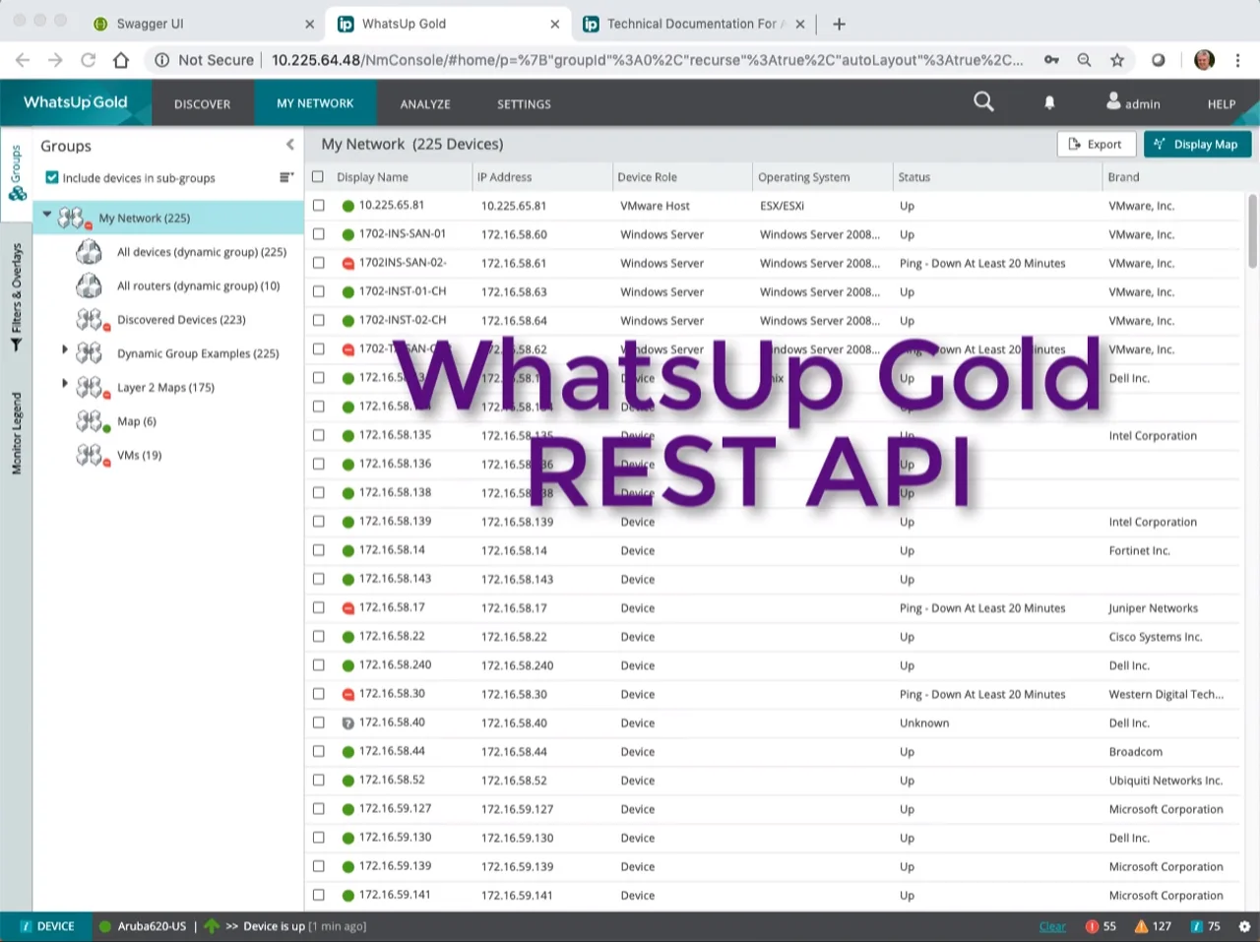Open the HELP menu

(x=1222, y=103)
